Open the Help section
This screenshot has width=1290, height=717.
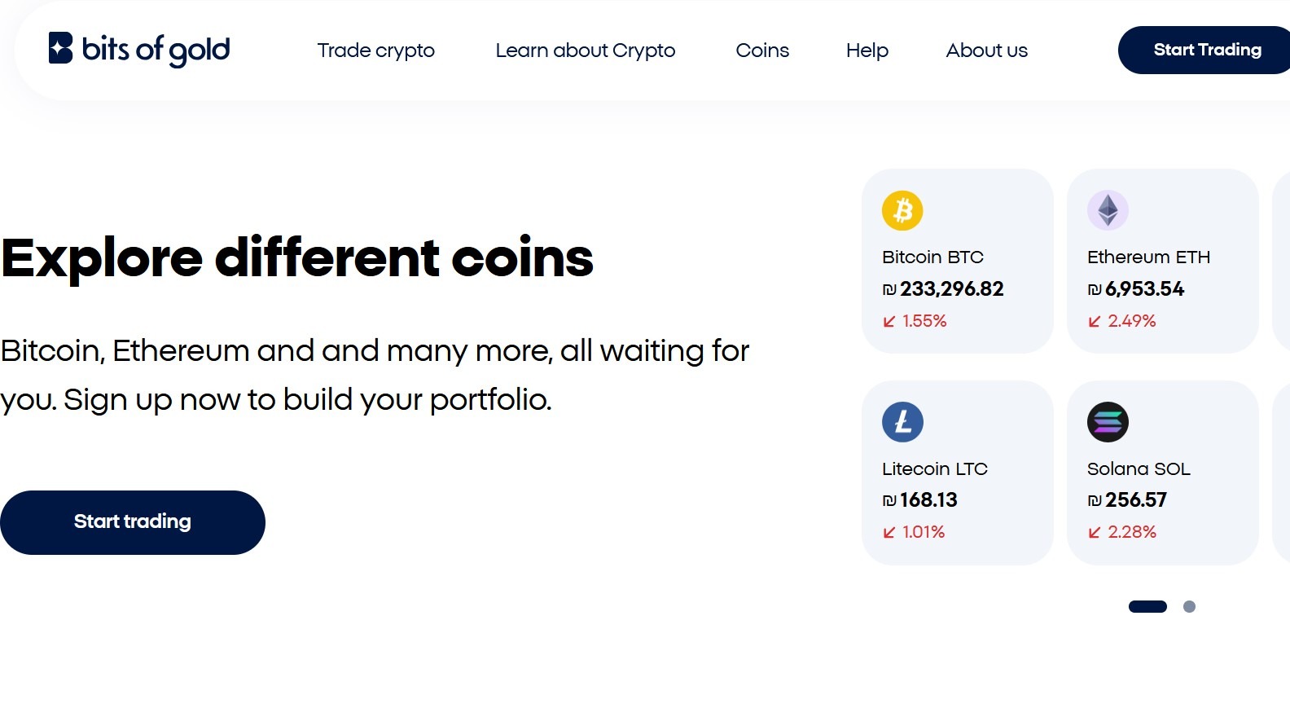click(x=867, y=51)
